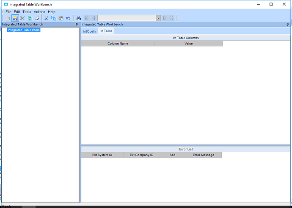
Task: Click the Error List section title
Action: (x=186, y=149)
